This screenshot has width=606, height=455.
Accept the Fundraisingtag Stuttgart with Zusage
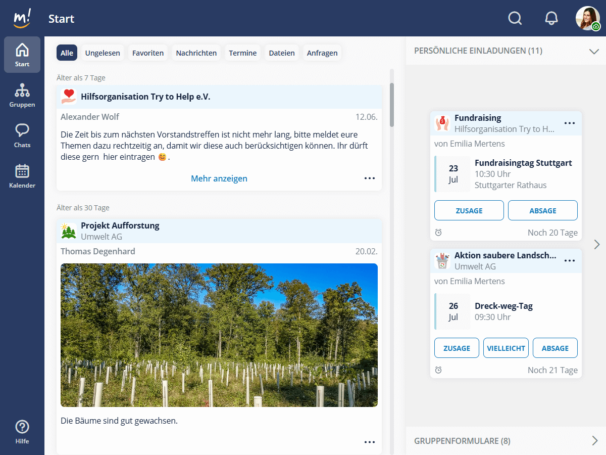point(469,210)
